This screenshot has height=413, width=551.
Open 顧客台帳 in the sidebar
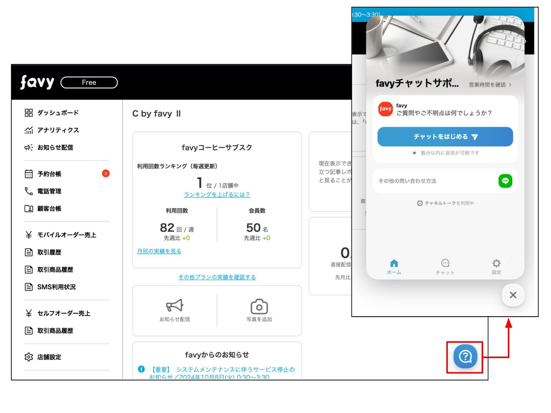(49, 209)
